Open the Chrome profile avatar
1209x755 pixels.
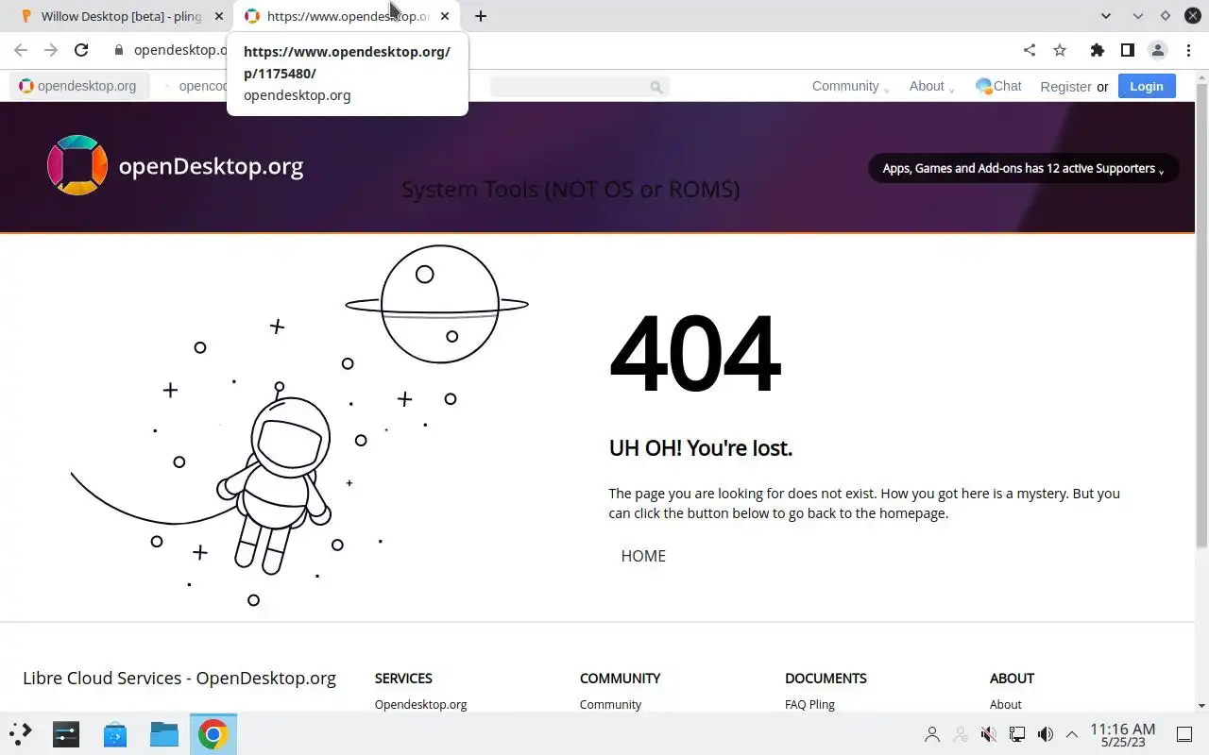coord(1157,50)
